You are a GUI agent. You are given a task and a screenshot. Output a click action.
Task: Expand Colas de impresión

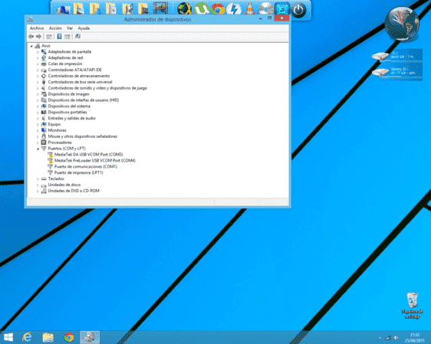(x=38, y=64)
